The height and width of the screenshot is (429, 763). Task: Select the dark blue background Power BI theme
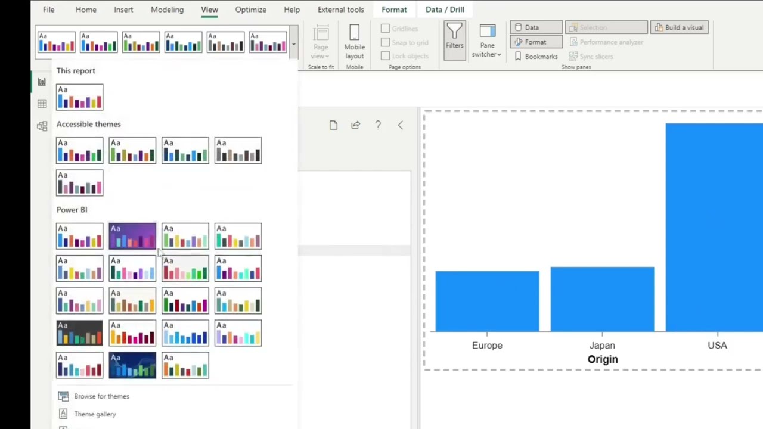(132, 365)
